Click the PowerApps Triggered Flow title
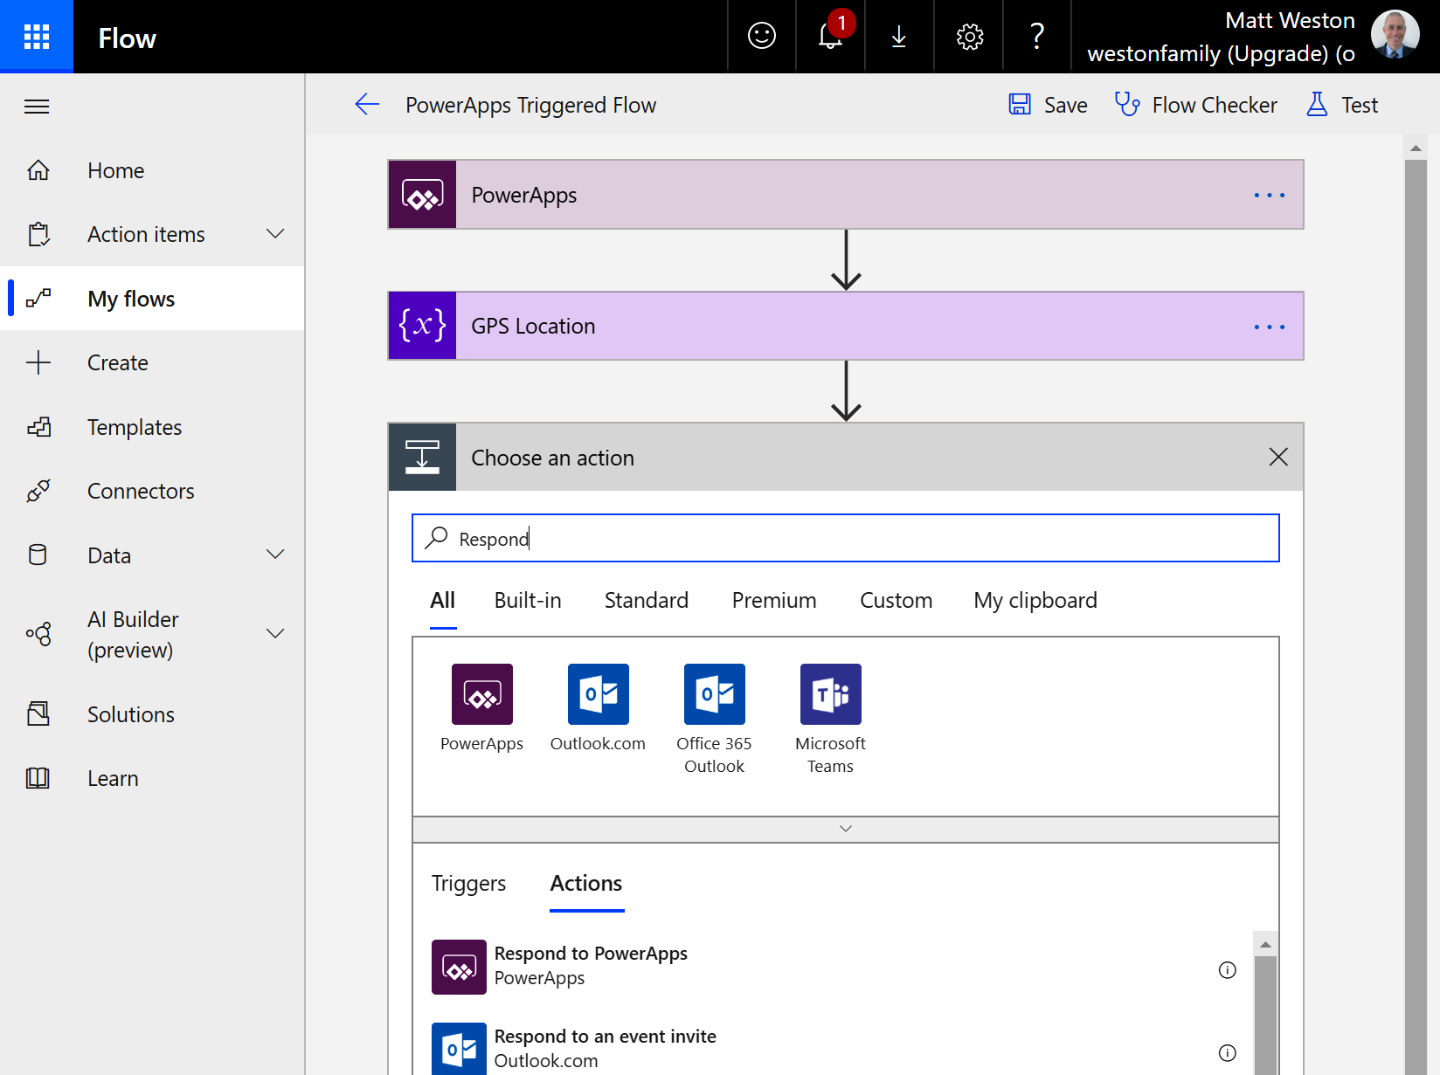 click(530, 106)
